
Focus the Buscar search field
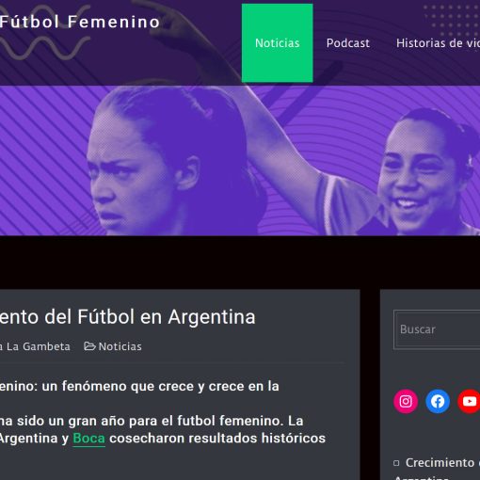pyautogui.click(x=437, y=329)
